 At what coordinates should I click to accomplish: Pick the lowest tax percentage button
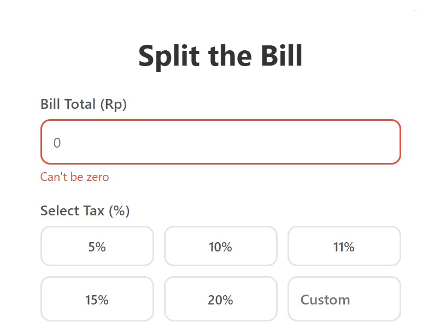click(x=97, y=247)
